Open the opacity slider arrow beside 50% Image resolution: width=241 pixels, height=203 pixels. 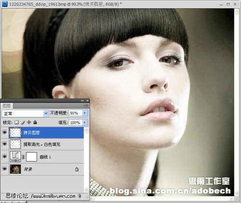[x=85, y=113]
